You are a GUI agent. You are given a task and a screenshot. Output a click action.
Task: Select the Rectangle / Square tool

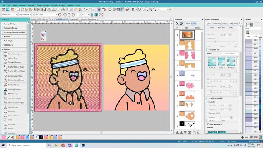(14, 54)
